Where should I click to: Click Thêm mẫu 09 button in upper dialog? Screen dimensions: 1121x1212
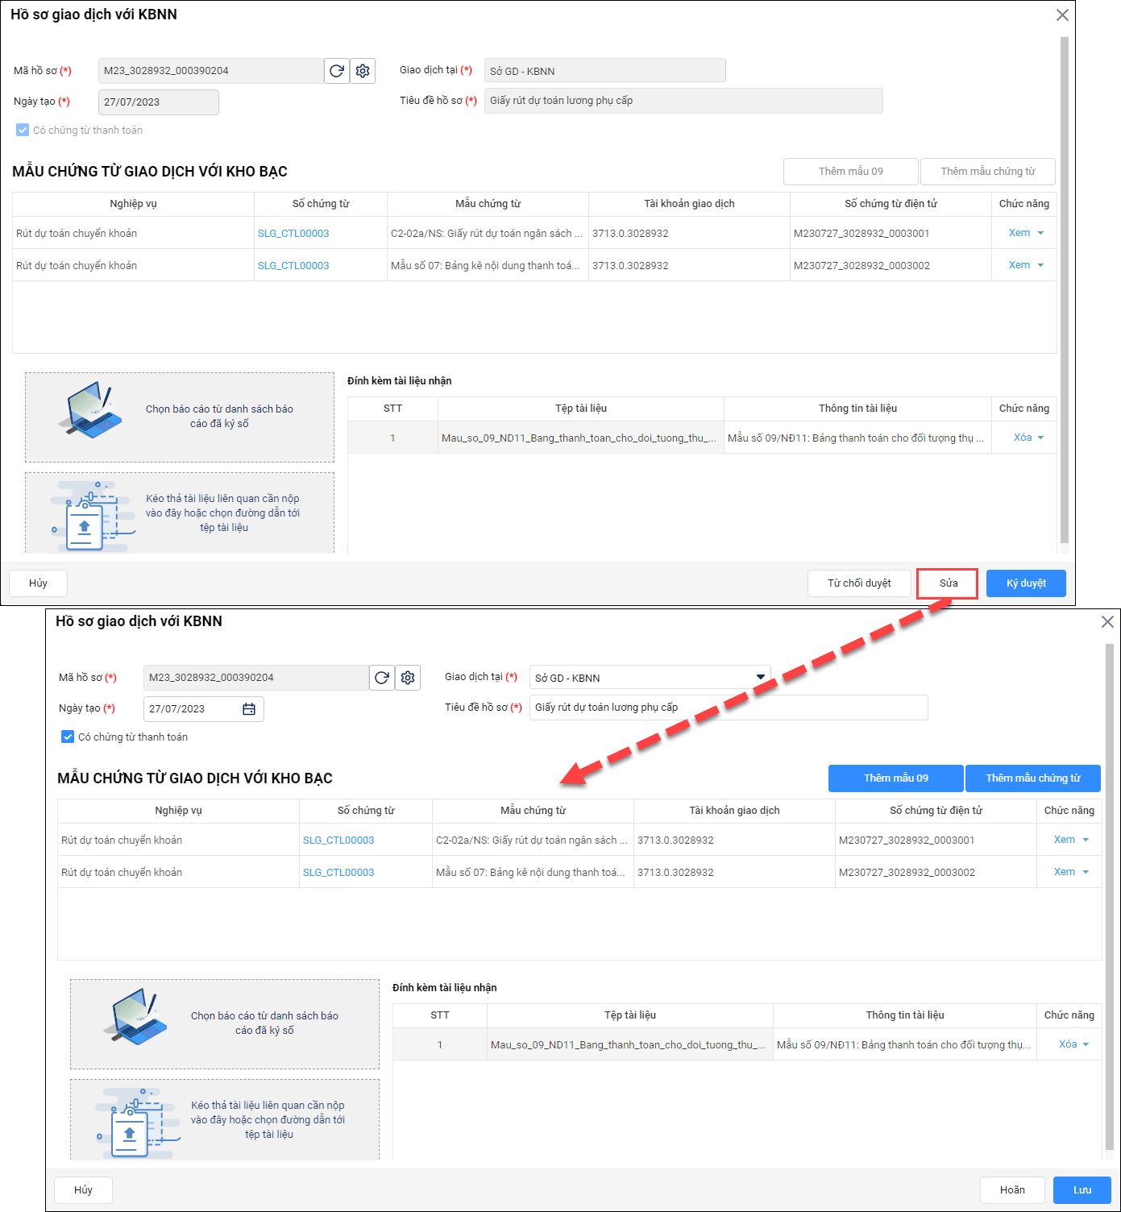851,172
